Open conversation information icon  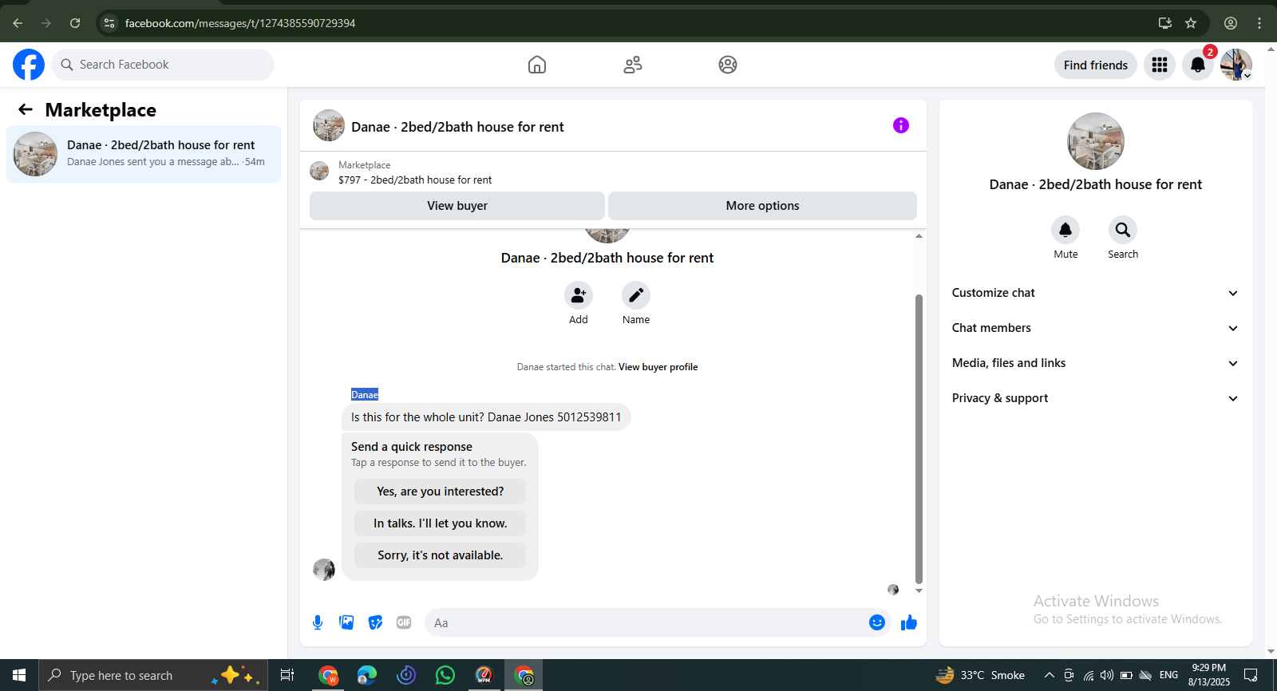click(901, 125)
